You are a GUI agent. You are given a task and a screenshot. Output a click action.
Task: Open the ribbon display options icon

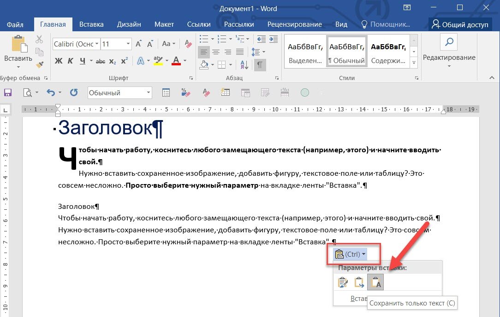click(407, 7)
